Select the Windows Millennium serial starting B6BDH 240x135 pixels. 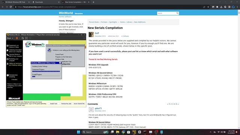[x=106, y=86]
